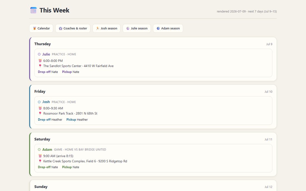Click GAME · HOME VS BAY BRIDGE UNITED label
This screenshot has width=306, height=191.
click(80, 150)
